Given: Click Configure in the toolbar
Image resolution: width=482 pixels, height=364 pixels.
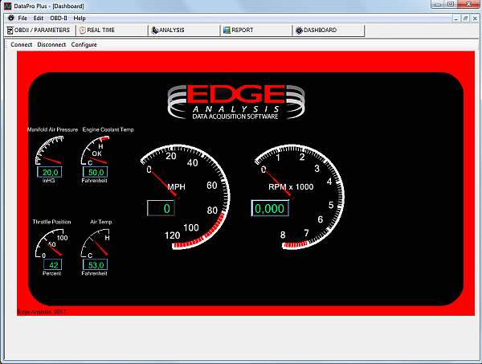Looking at the screenshot, I should click(84, 44).
